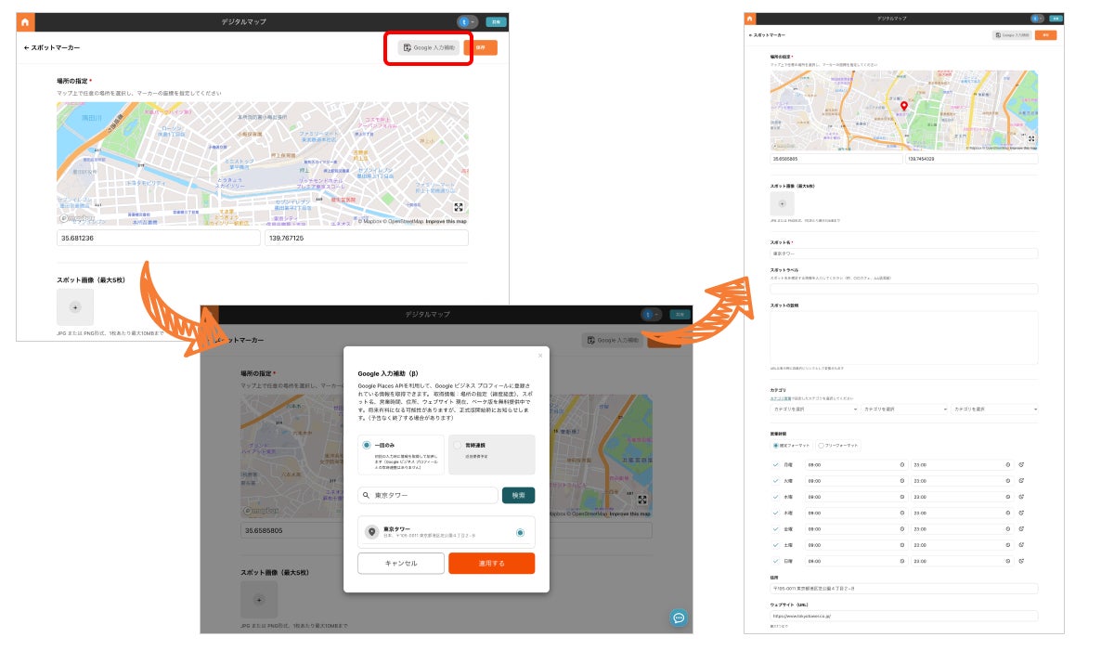Image resolution: width=1114 pixels, height=650 pixels.
Task: Click the add spot image plus tile in the right window
Action: (782, 203)
